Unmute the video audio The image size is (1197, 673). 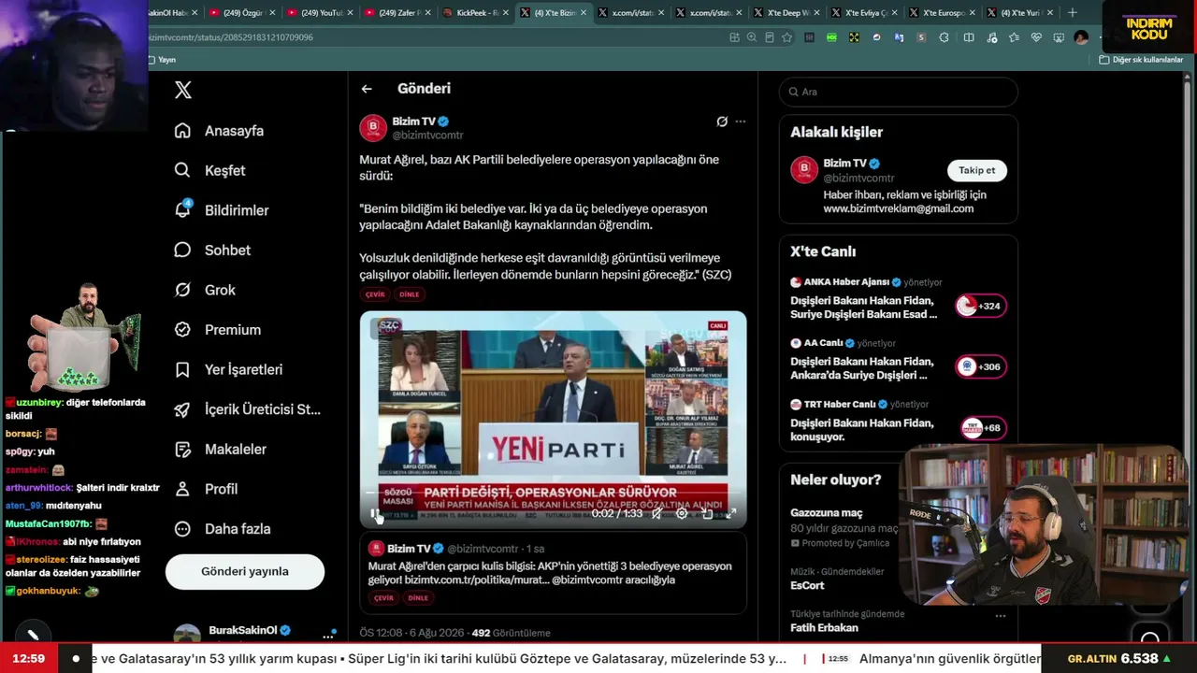coord(656,513)
